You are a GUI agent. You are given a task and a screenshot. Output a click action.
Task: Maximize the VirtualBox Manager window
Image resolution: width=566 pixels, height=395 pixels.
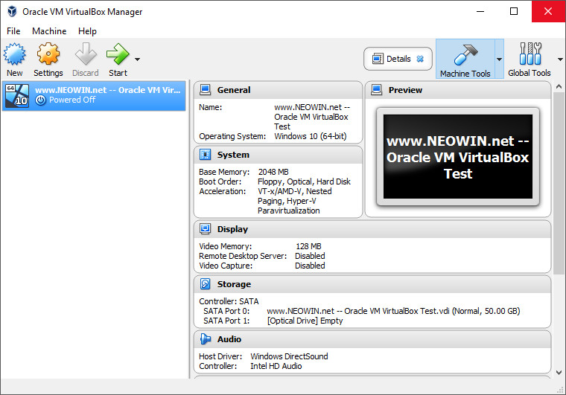(514, 12)
